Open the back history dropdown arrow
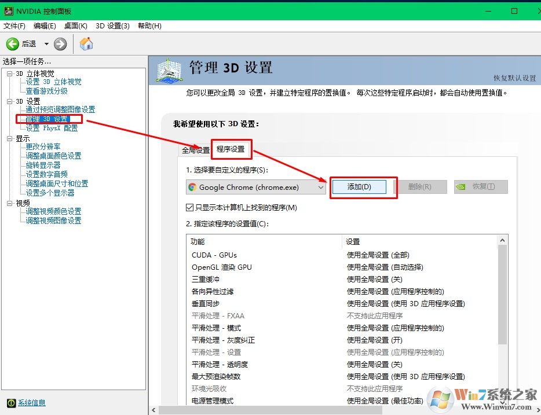541x415 pixels. [x=46, y=44]
